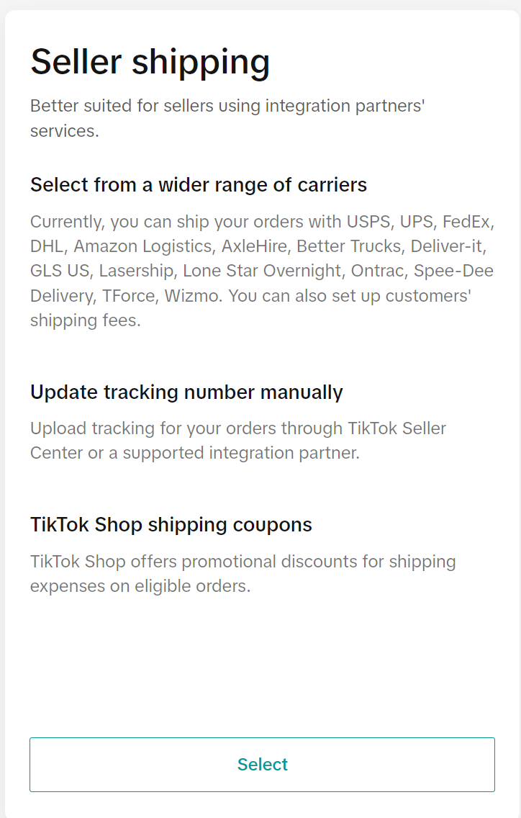Click the Seller shipping heading
521x818 pixels.
click(150, 62)
